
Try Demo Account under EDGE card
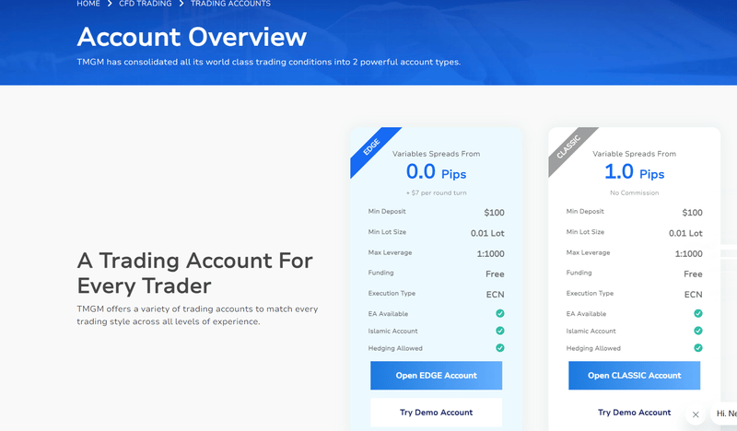click(x=436, y=413)
